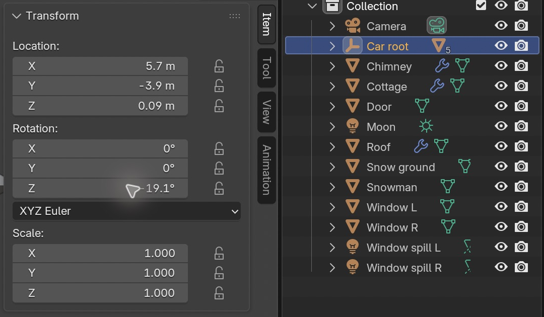Select the Snow ground object row
The width and height of the screenshot is (544, 317).
click(x=412, y=167)
